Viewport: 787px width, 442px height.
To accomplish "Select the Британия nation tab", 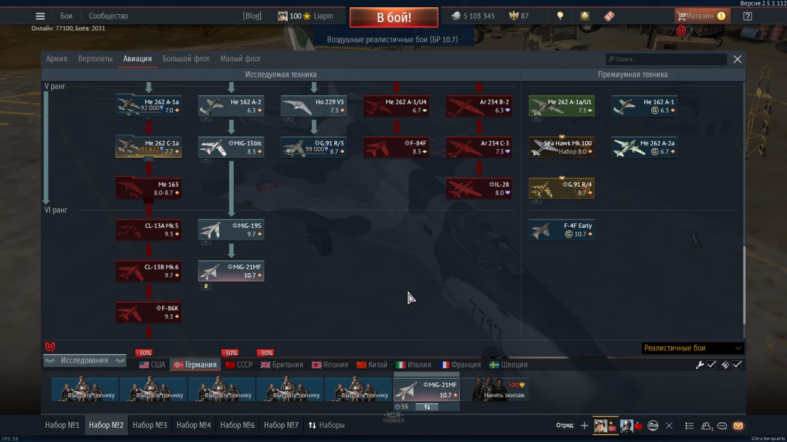I will (x=282, y=365).
